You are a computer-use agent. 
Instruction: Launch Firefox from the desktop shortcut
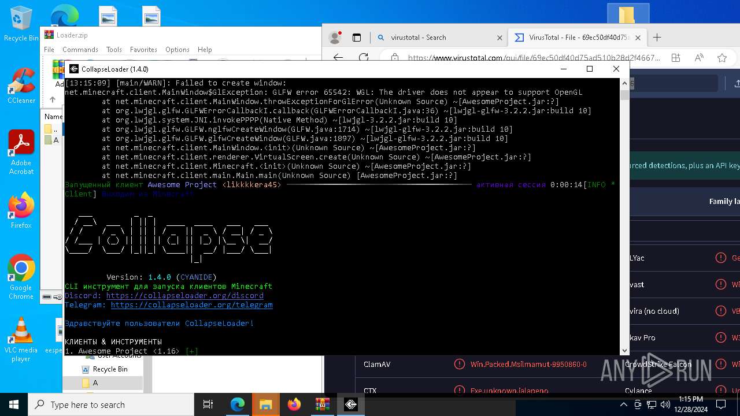21,211
